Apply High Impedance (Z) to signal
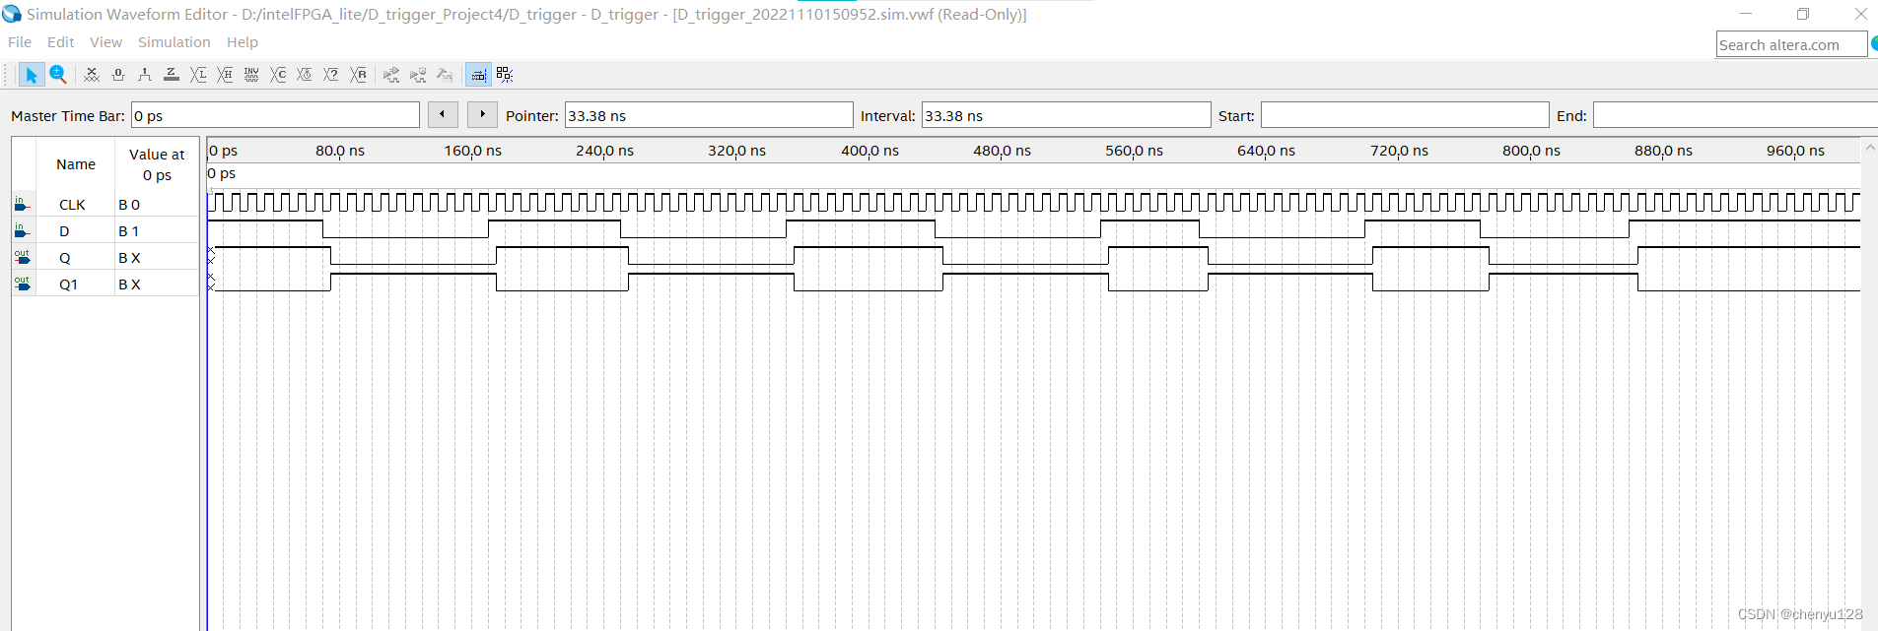Screen dimensions: 1878x631 [x=172, y=75]
